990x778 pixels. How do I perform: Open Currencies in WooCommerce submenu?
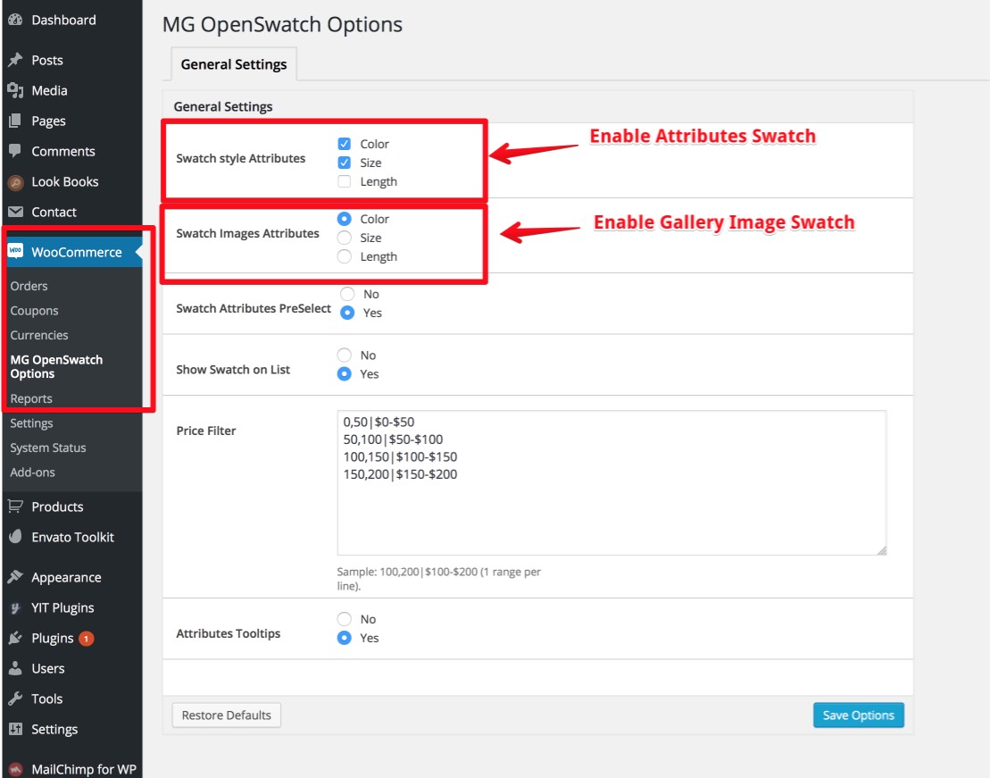pyautogui.click(x=39, y=335)
